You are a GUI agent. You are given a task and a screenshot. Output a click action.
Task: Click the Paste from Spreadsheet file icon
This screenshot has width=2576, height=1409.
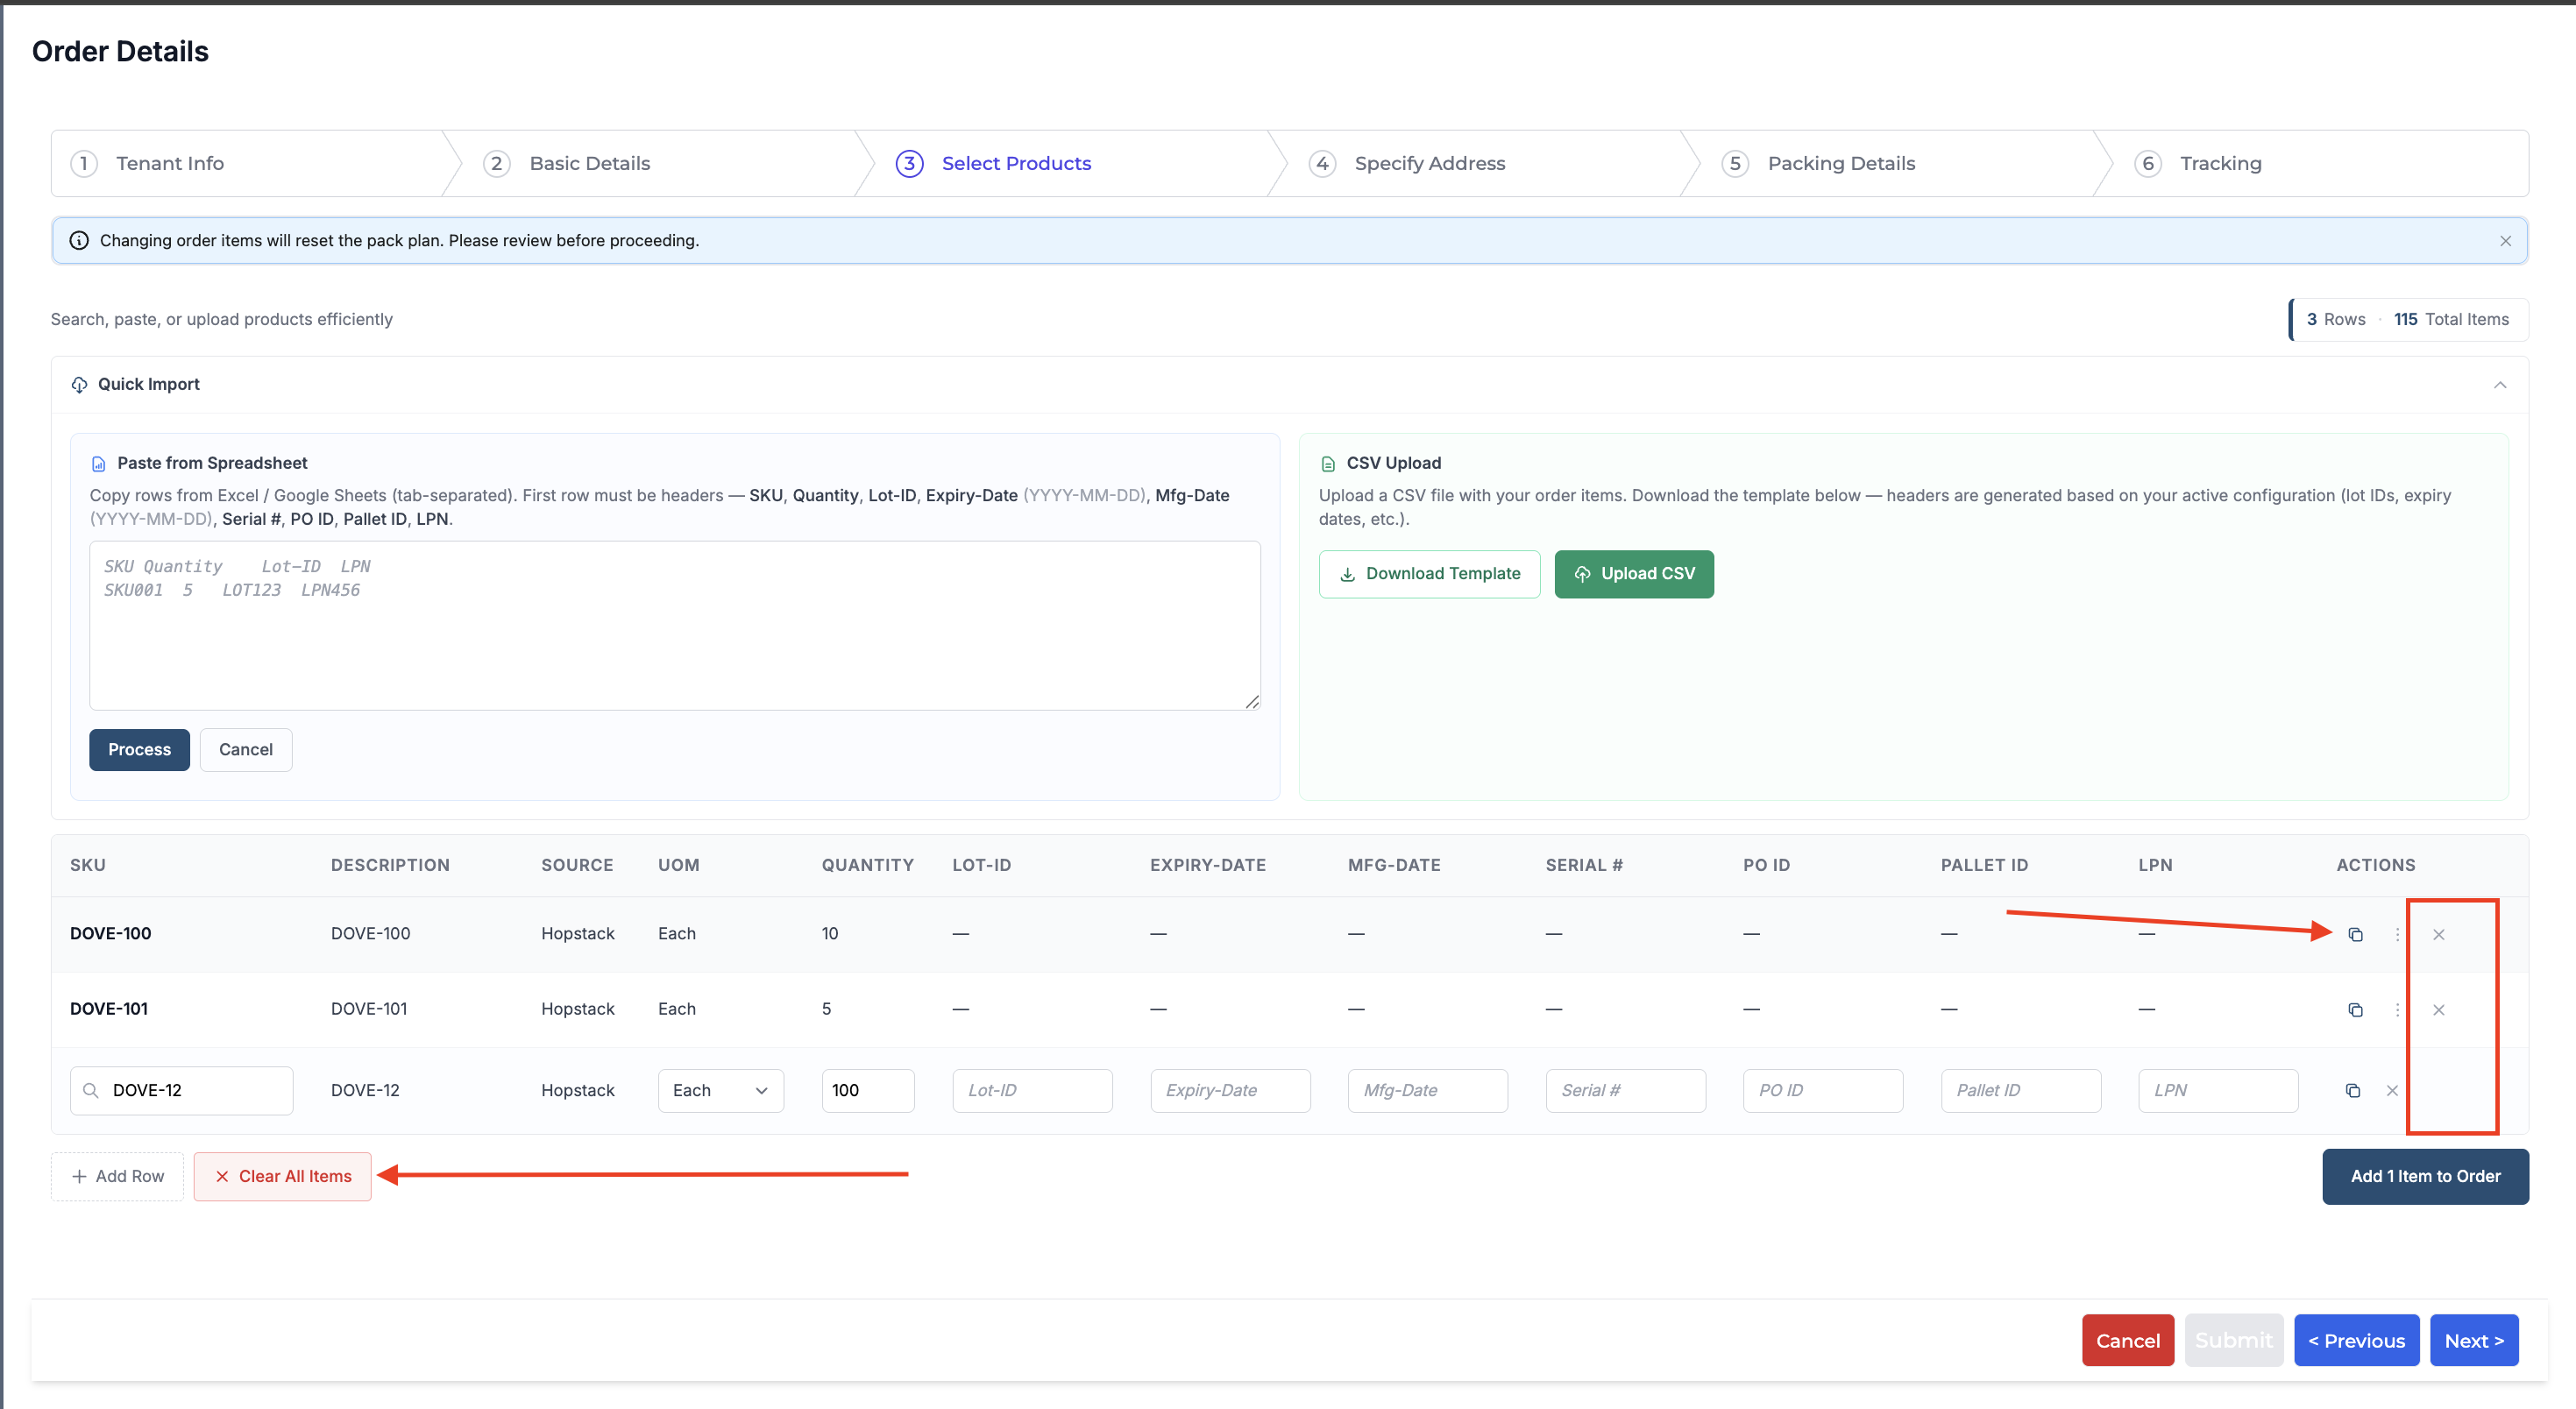[99, 463]
